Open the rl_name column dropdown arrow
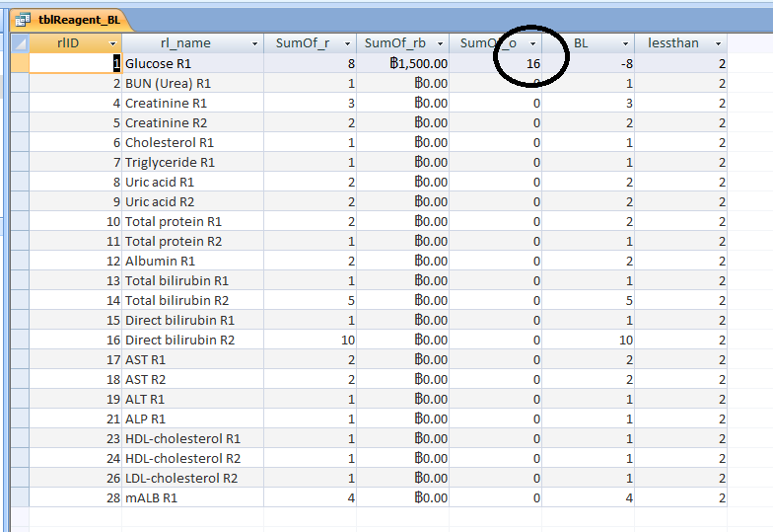773x532 pixels. (x=254, y=43)
